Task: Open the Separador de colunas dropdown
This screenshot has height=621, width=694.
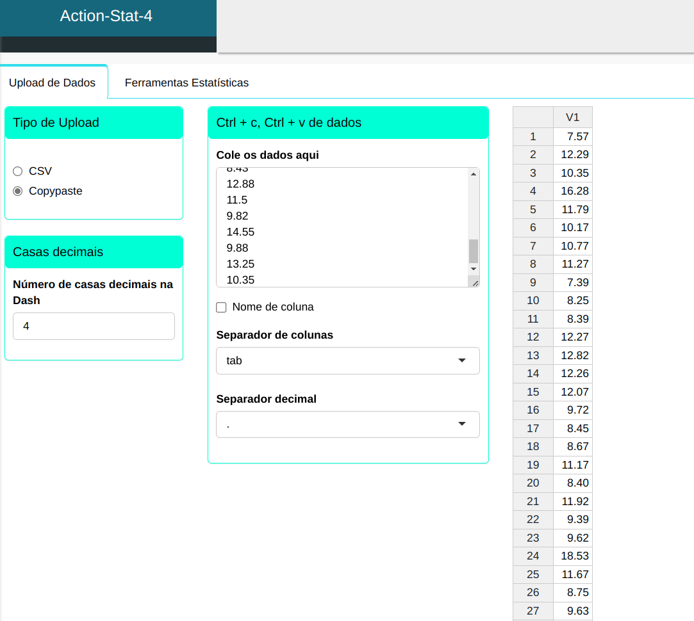Action: (348, 361)
